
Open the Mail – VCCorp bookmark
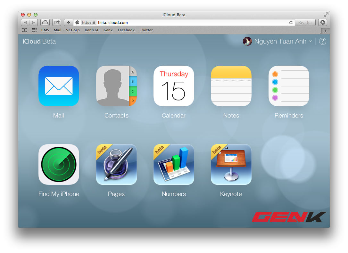(x=67, y=30)
